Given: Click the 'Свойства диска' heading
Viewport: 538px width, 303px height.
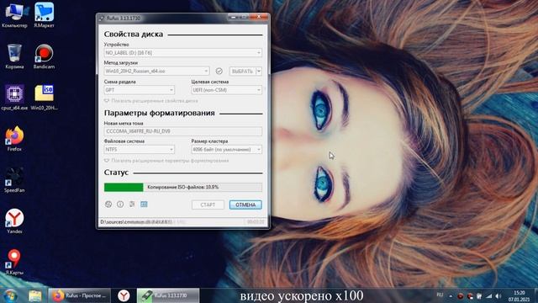Looking at the screenshot, I should click(134, 35).
